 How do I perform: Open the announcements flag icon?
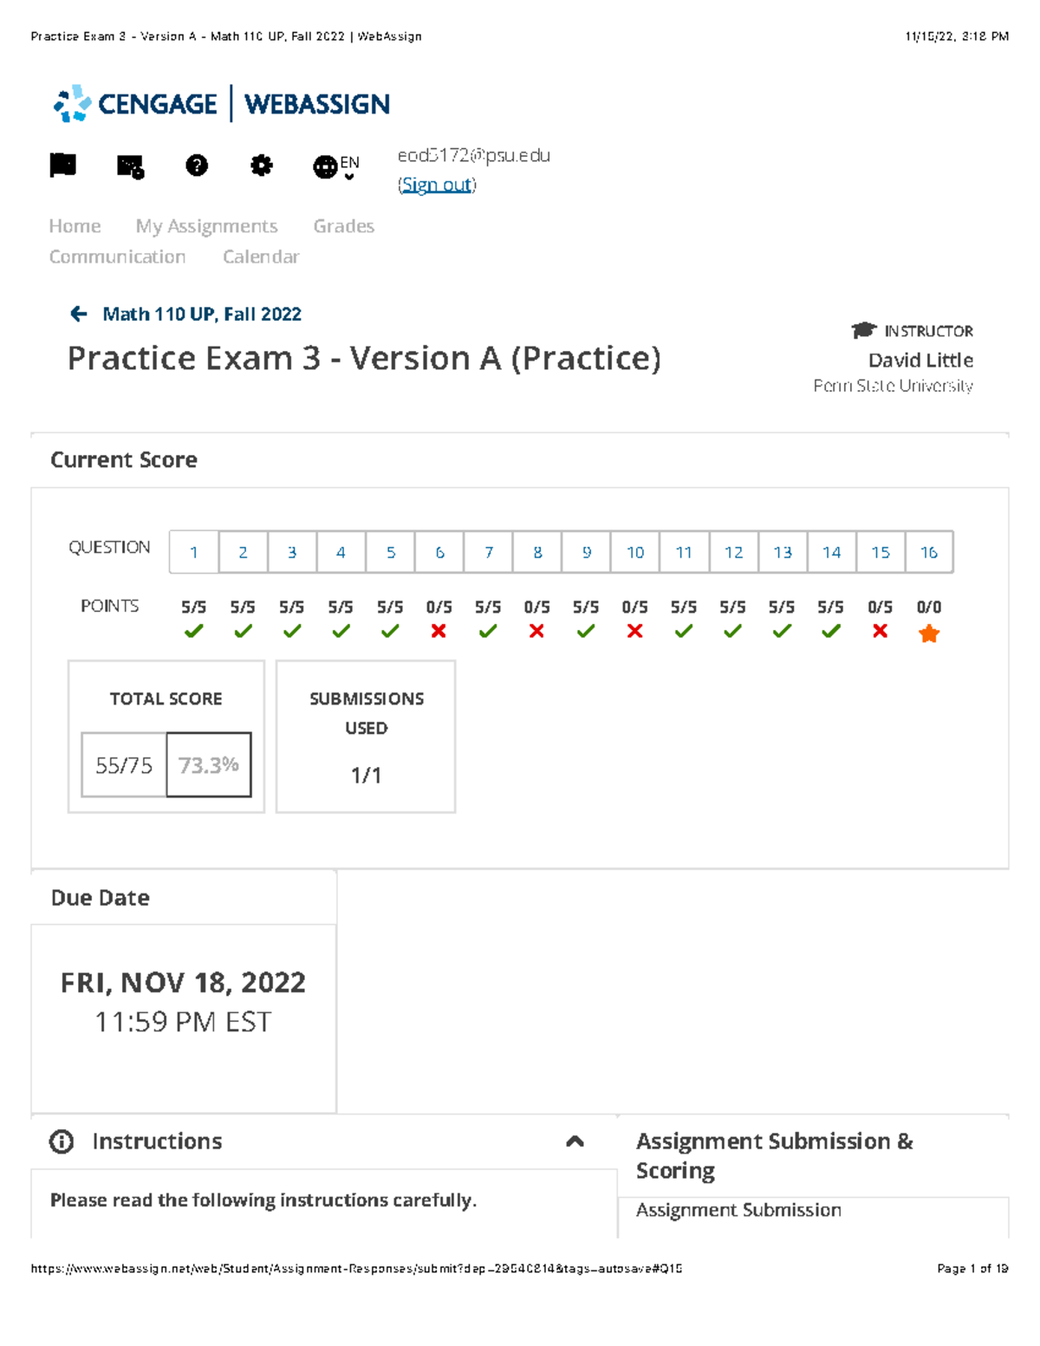pos(63,166)
